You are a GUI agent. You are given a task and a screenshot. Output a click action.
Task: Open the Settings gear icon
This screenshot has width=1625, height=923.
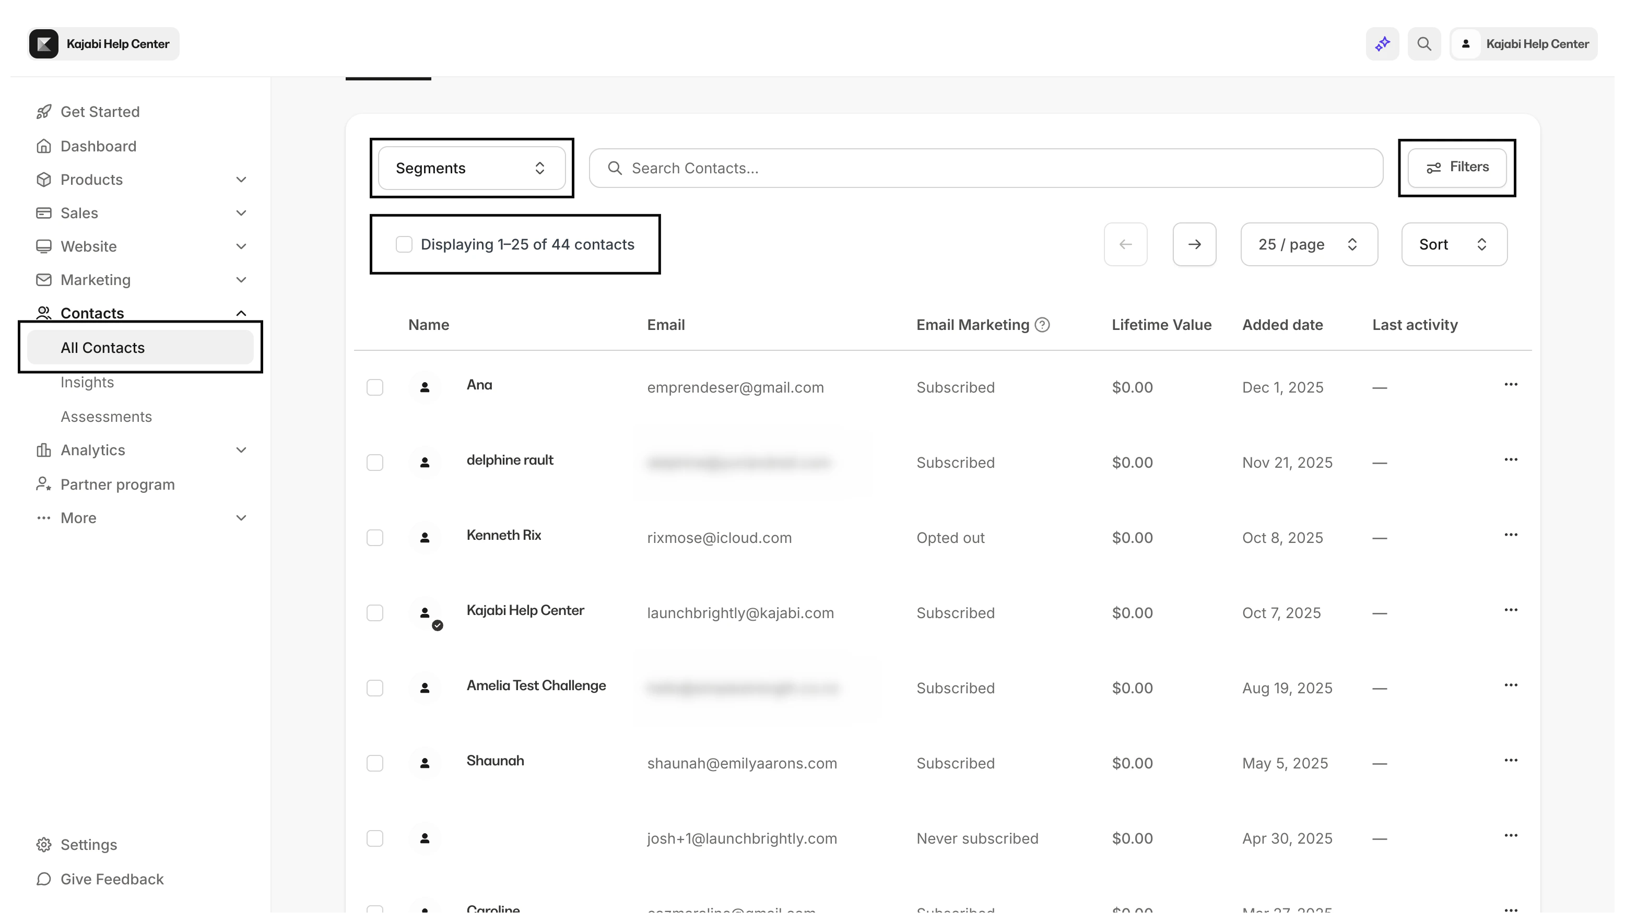43,844
